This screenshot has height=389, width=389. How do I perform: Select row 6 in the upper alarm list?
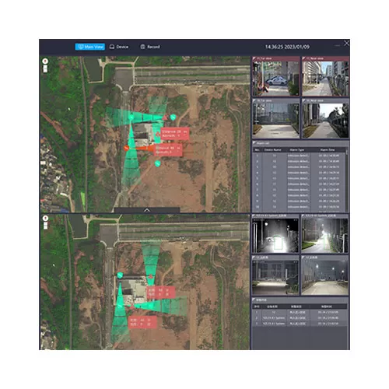tap(300, 184)
